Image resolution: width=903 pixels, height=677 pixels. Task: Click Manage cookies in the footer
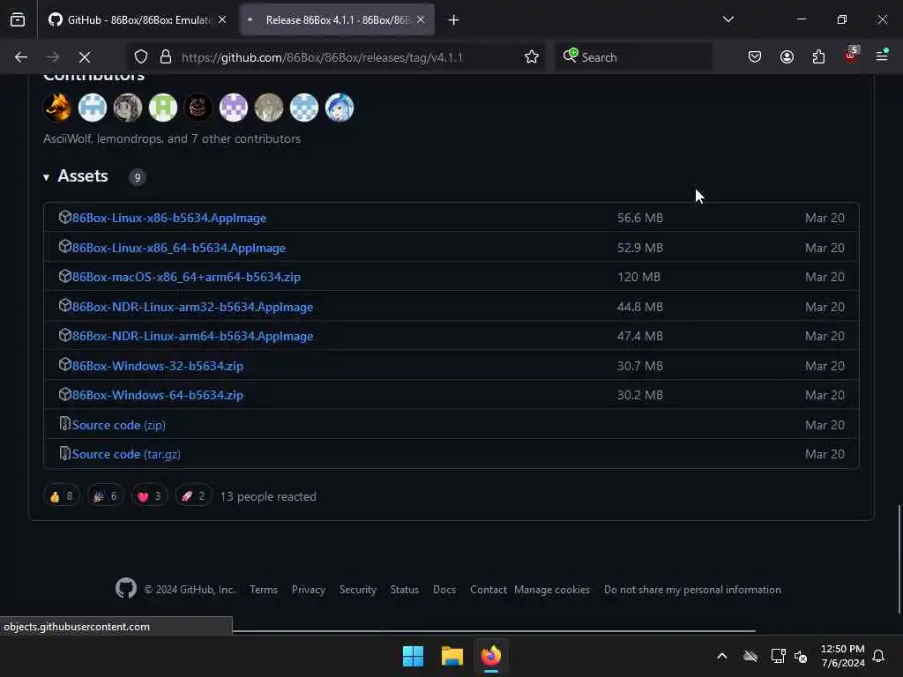[x=552, y=590]
